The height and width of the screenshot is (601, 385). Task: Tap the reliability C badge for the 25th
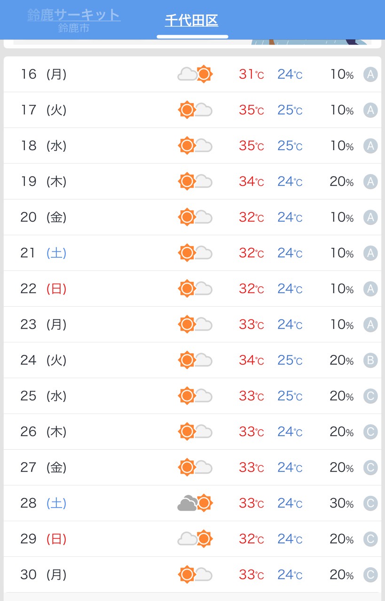click(x=370, y=396)
